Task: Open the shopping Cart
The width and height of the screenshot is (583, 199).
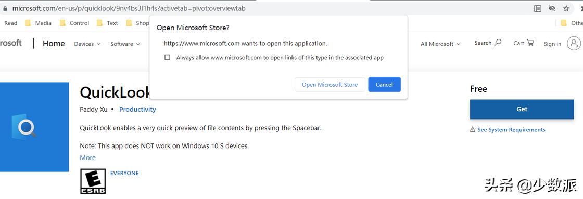Action: (524, 43)
